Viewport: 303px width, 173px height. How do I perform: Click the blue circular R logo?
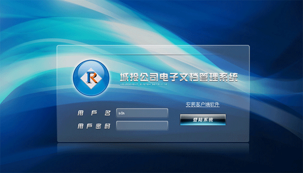coord(91,78)
